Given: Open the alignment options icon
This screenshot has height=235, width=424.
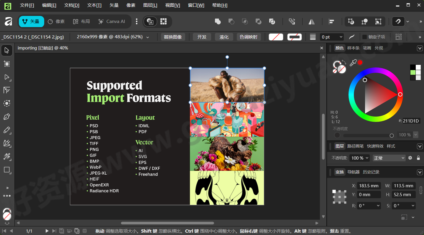Looking at the screenshot, I should (x=331, y=21).
